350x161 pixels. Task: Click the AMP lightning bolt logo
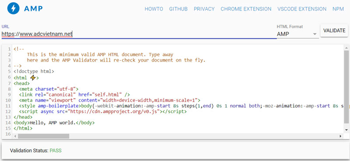click(x=14, y=8)
